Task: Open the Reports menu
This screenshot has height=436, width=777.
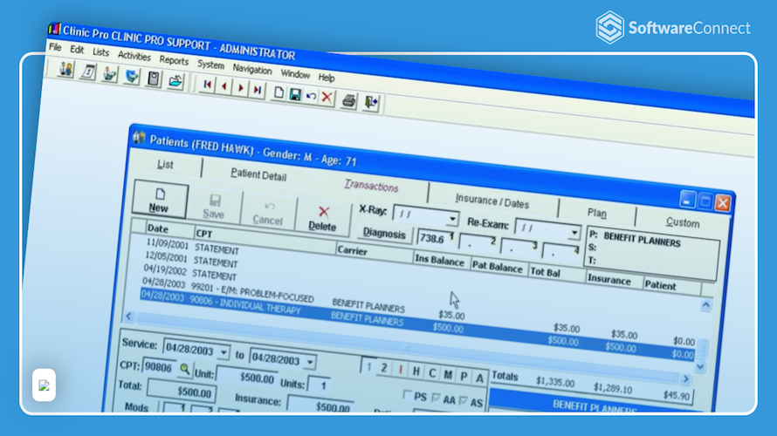Action: point(174,60)
